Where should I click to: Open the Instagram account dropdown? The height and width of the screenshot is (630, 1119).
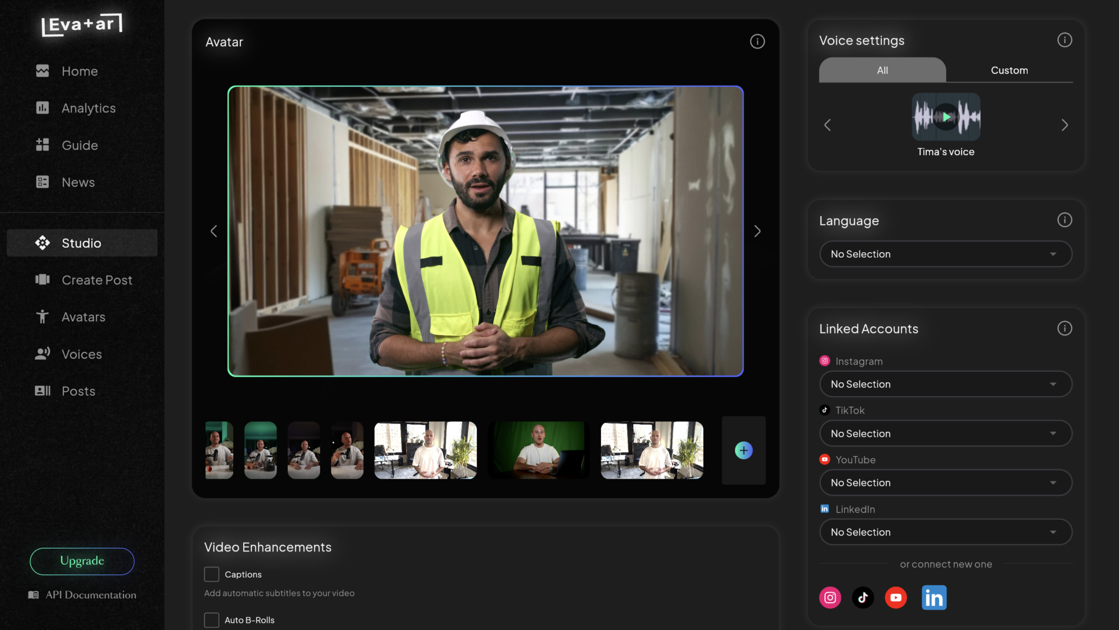945,384
